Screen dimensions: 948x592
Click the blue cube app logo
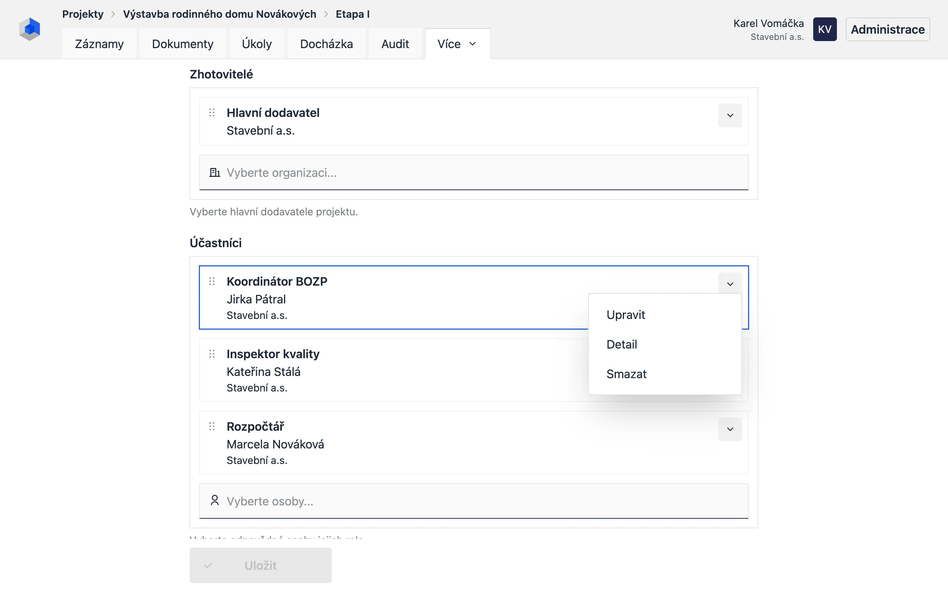tap(30, 29)
